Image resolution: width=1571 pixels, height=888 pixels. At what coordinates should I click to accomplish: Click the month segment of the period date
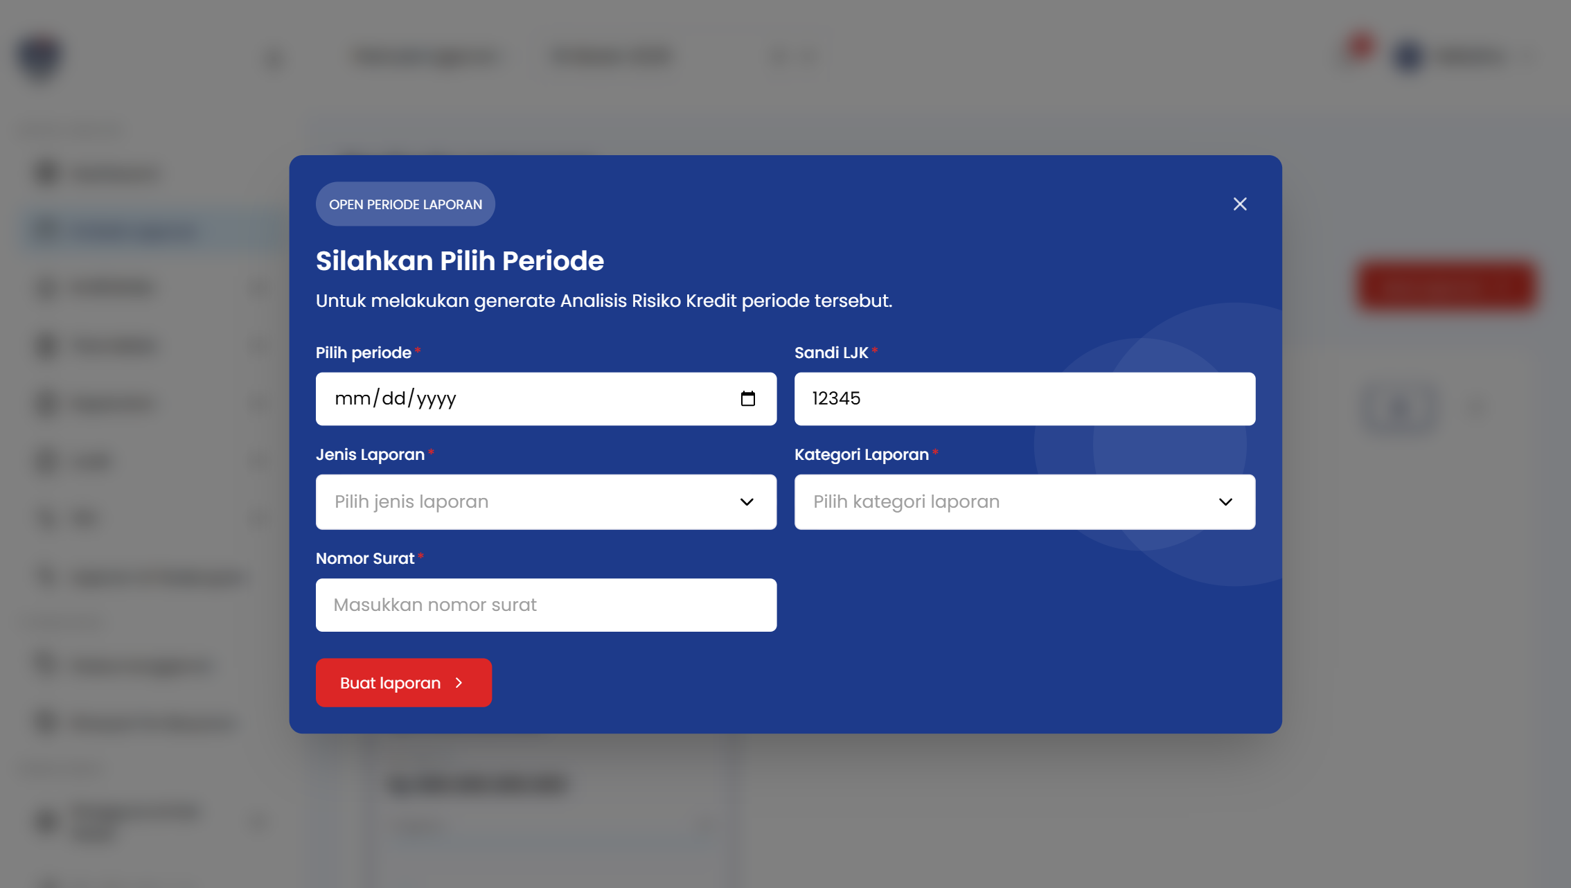click(352, 399)
